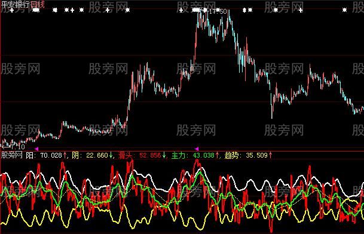Click the 17.50 high price annotation

tap(218, 11)
